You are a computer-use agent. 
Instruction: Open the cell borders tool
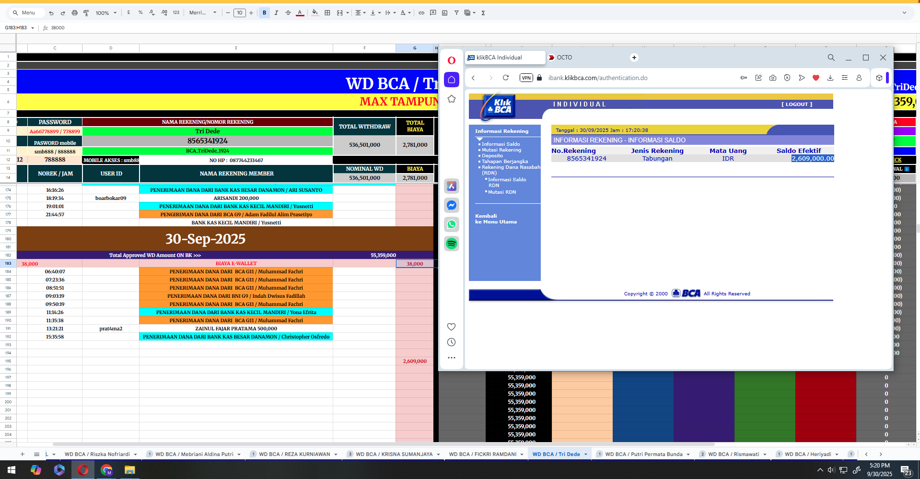327,13
